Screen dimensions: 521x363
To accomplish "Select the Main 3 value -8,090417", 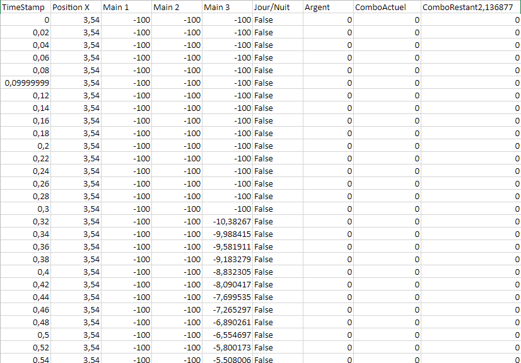I will [x=228, y=285].
